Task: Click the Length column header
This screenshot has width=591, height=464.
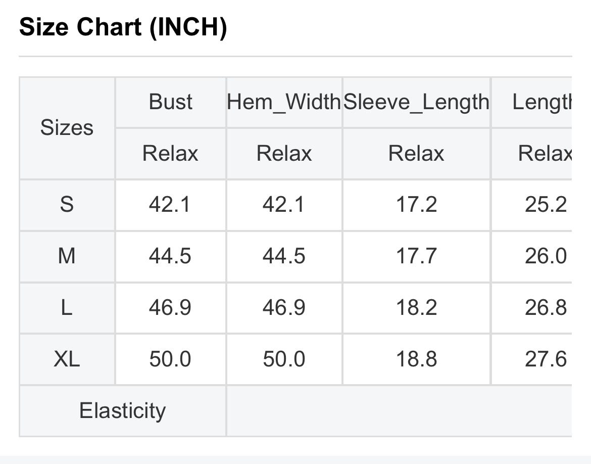Action: click(x=542, y=102)
